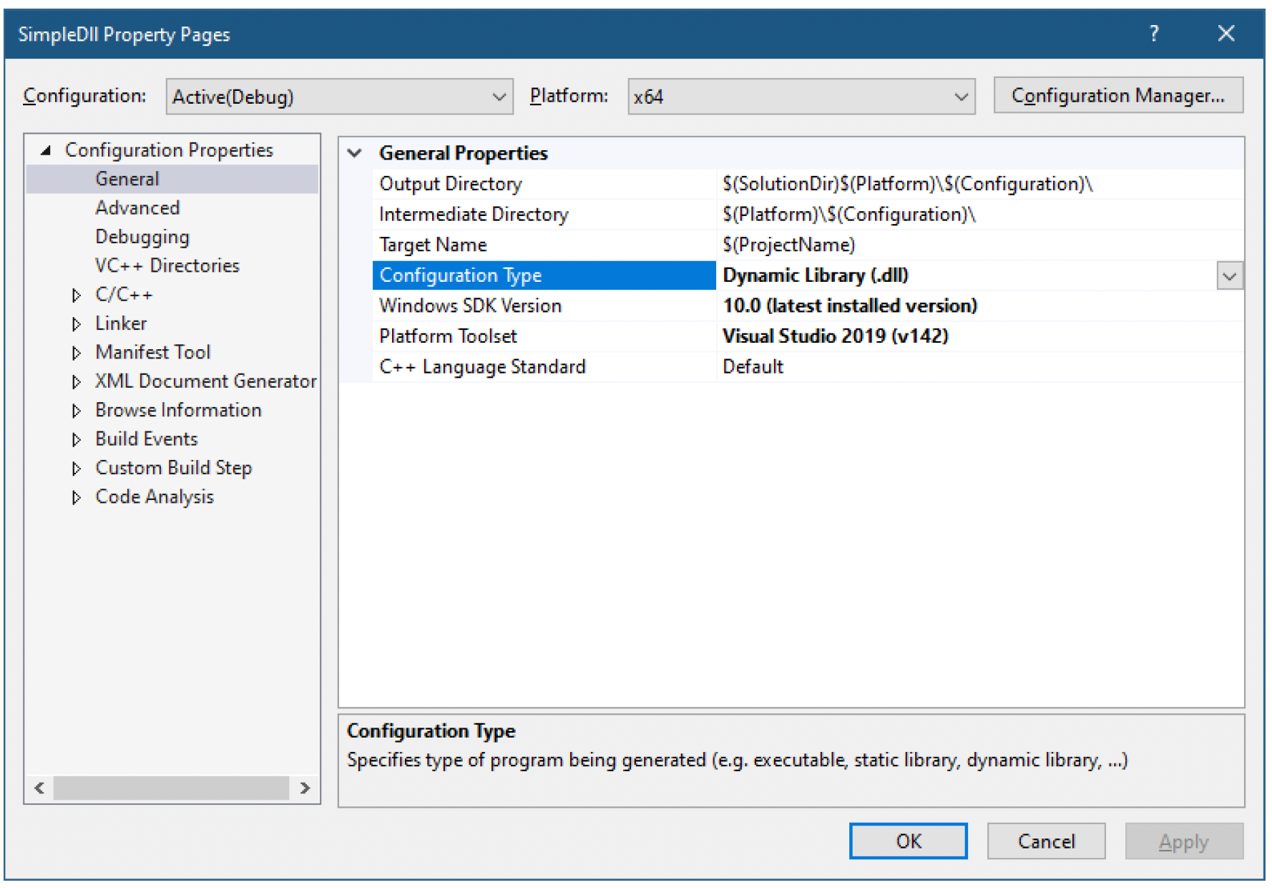Collapse the General Properties section chevron

[x=355, y=153]
